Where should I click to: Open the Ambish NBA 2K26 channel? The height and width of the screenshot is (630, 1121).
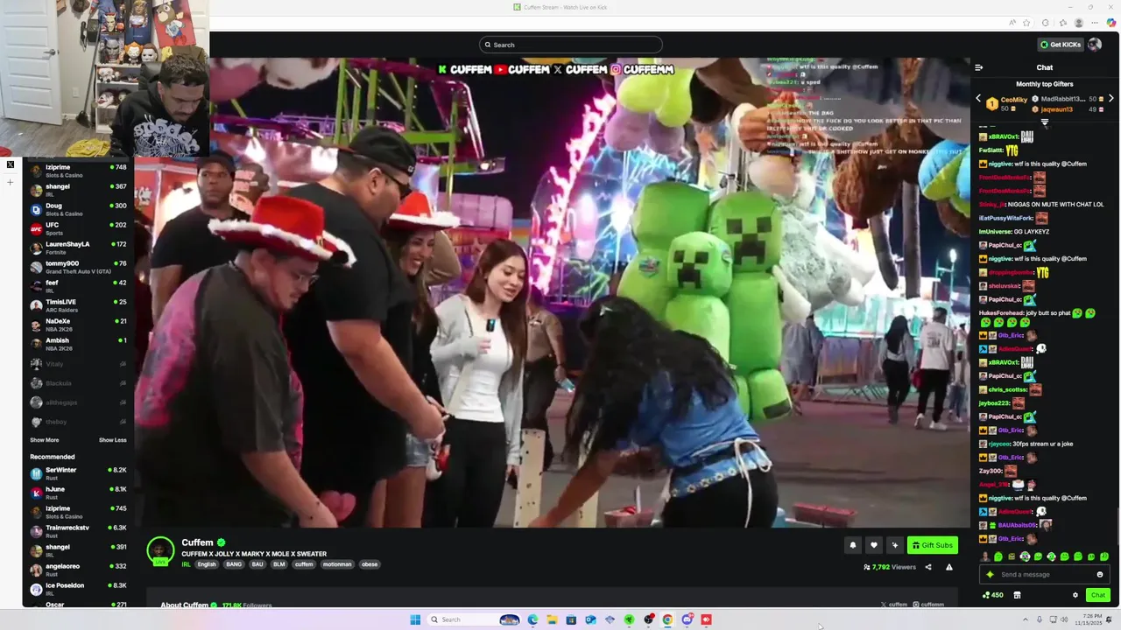(79, 344)
